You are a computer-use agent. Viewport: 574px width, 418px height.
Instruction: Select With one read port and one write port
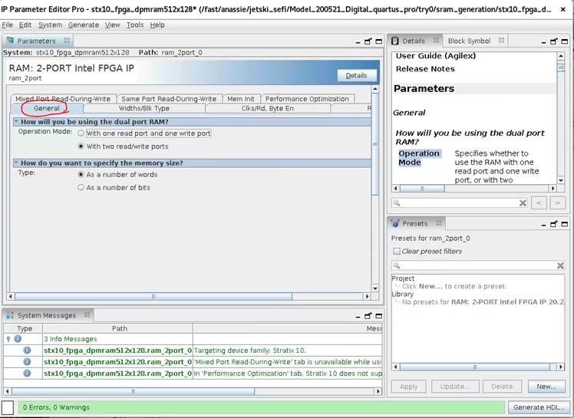(x=81, y=133)
